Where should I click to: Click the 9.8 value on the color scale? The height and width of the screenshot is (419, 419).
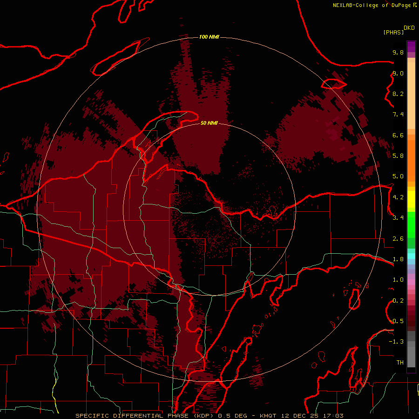tap(398, 52)
